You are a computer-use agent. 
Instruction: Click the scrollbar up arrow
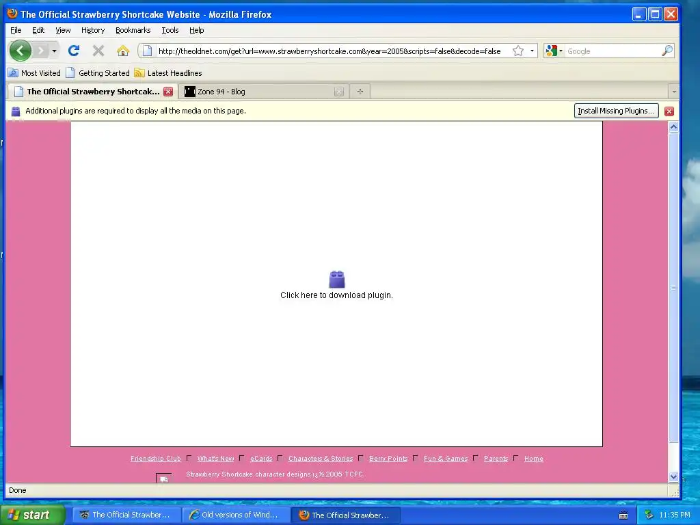tap(673, 126)
